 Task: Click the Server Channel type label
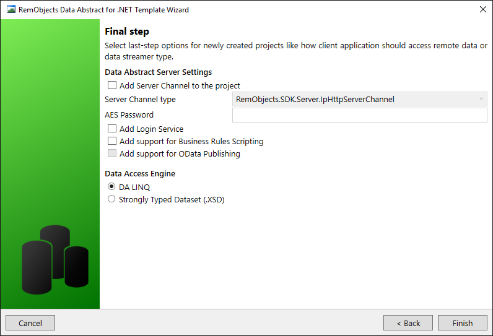(140, 100)
